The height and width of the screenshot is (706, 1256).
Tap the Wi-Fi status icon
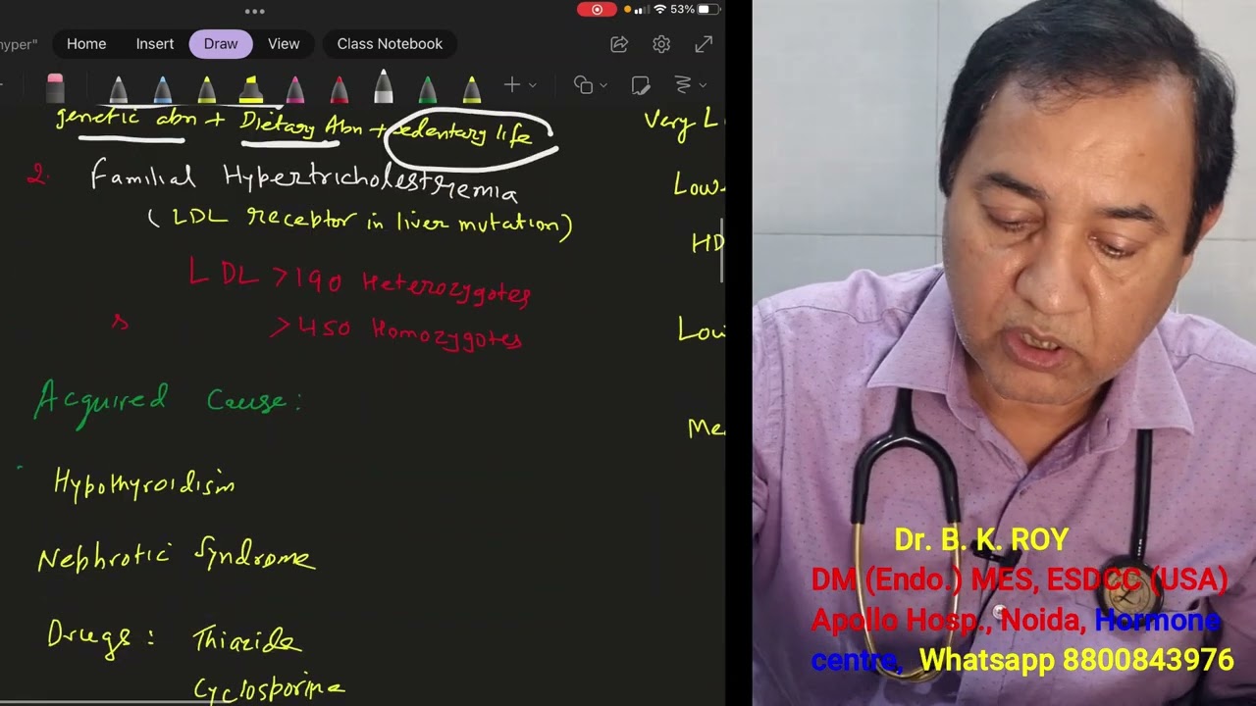click(659, 10)
